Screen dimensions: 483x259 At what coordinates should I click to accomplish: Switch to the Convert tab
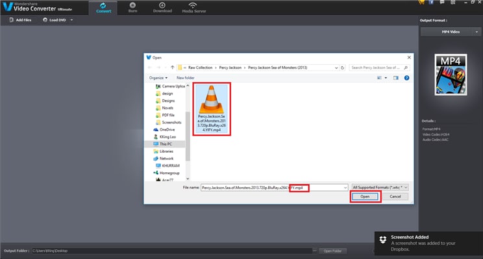[103, 8]
